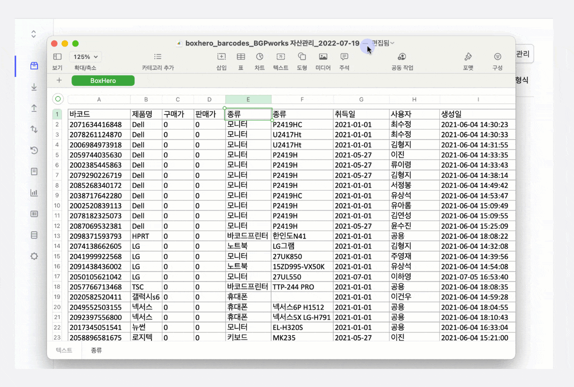Click the 사용자 header cell
574x387 pixels.
(414, 114)
